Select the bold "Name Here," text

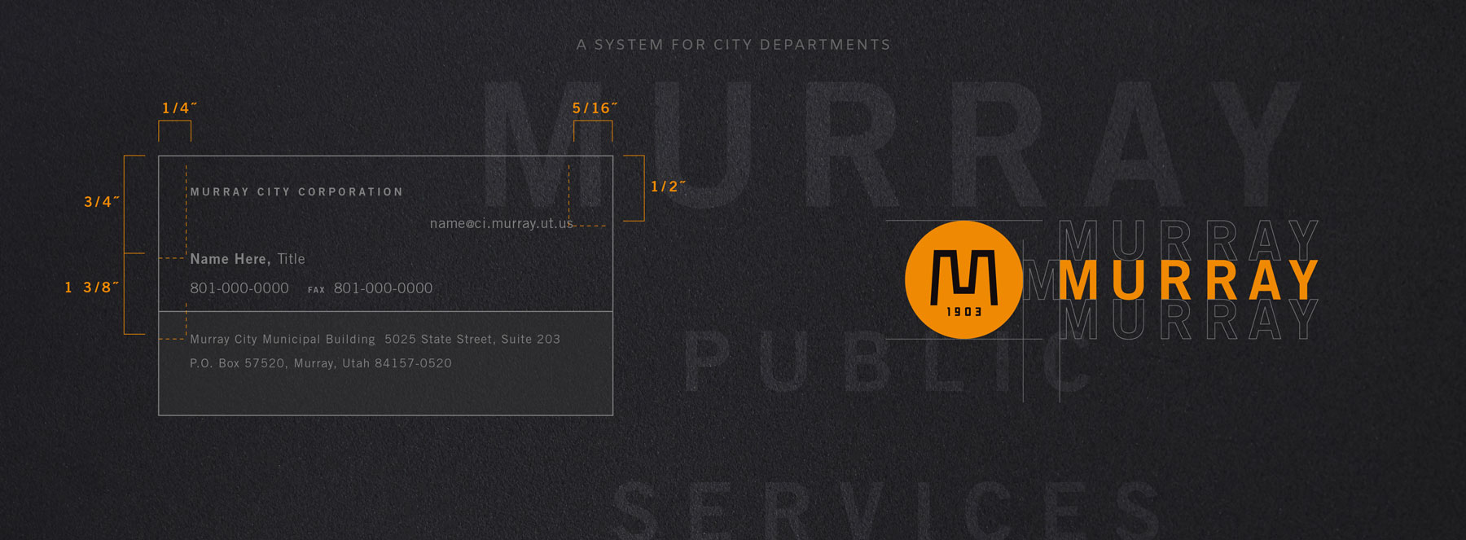(230, 259)
